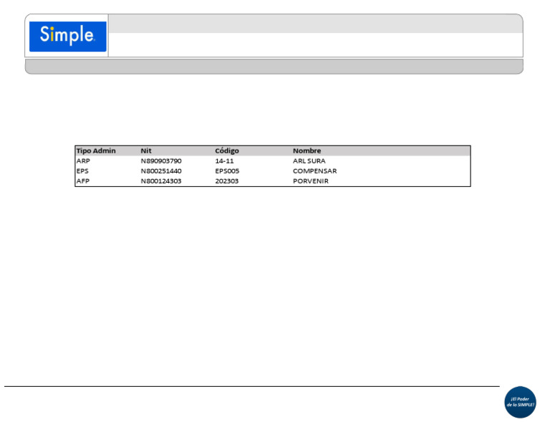Image resolution: width=550 pixels, height=422 pixels.
Task: Select the Tipo Admin column header
Action: pyautogui.click(x=96, y=151)
